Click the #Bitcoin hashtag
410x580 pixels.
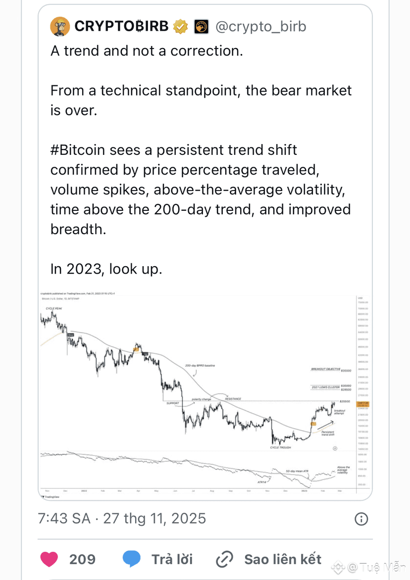coord(78,150)
